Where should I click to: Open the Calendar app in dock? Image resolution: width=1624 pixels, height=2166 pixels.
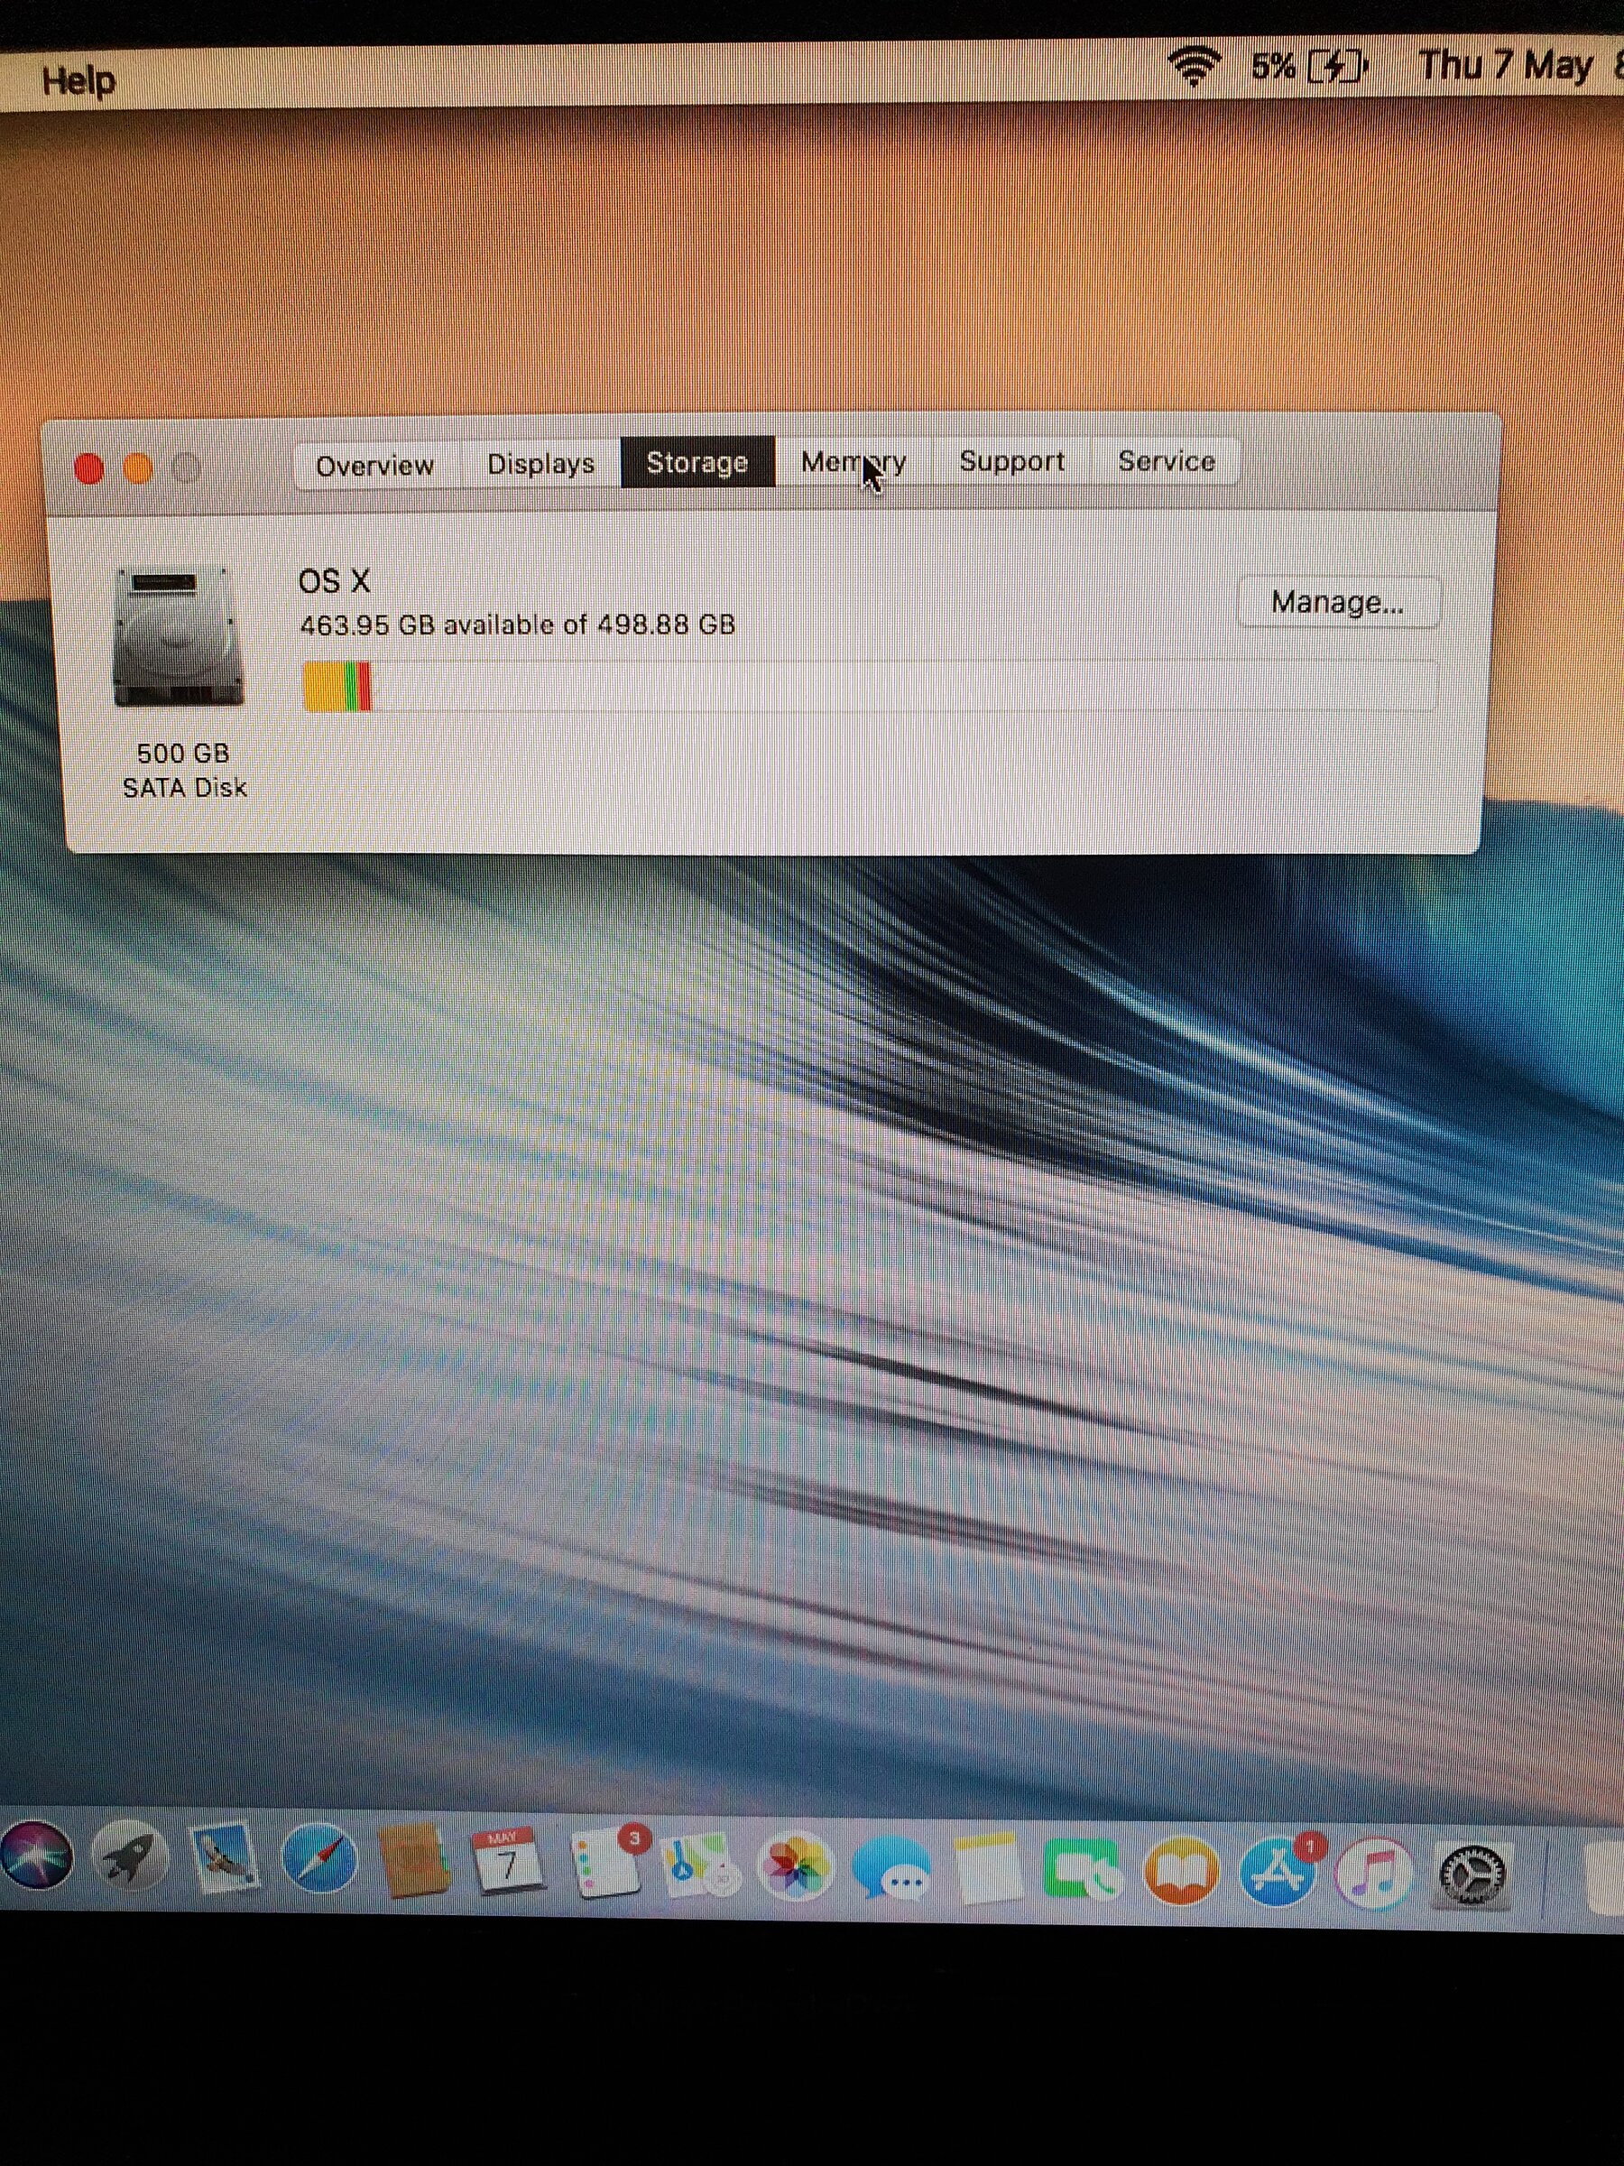coord(505,1862)
